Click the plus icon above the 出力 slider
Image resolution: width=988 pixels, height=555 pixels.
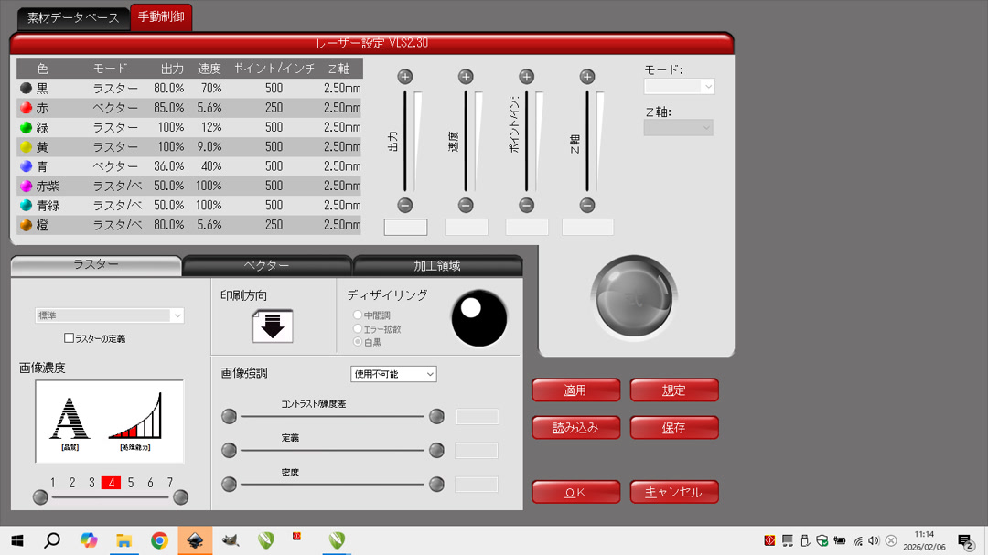(405, 77)
